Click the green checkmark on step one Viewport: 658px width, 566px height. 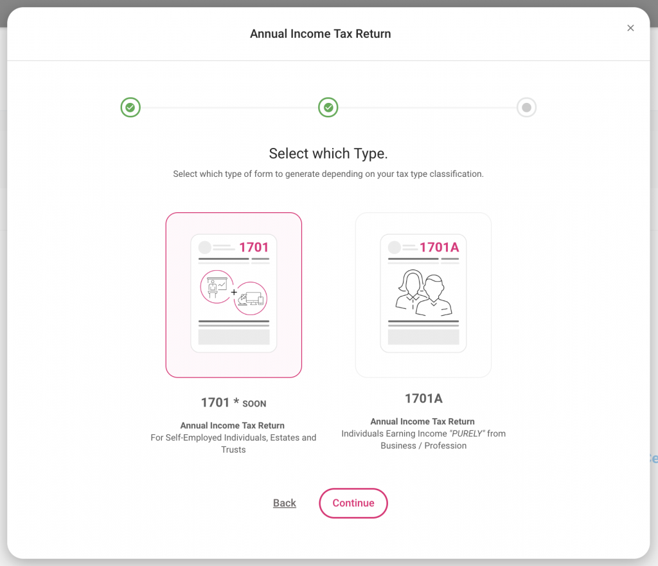coord(130,107)
